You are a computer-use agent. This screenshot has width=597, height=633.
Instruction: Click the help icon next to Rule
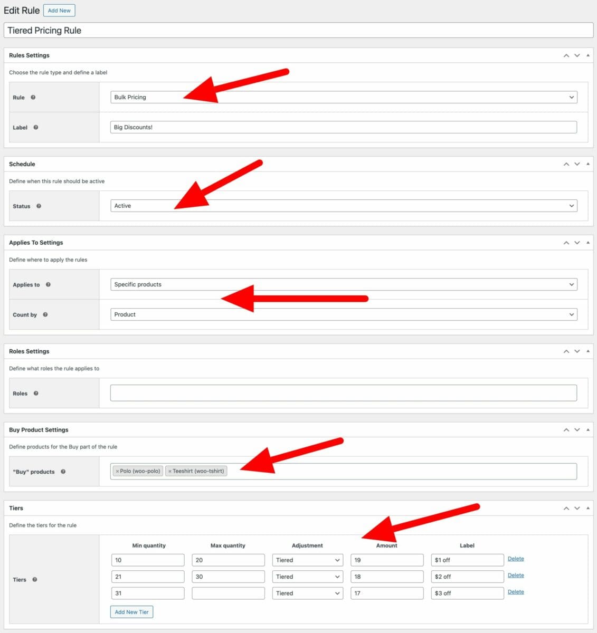coord(33,98)
